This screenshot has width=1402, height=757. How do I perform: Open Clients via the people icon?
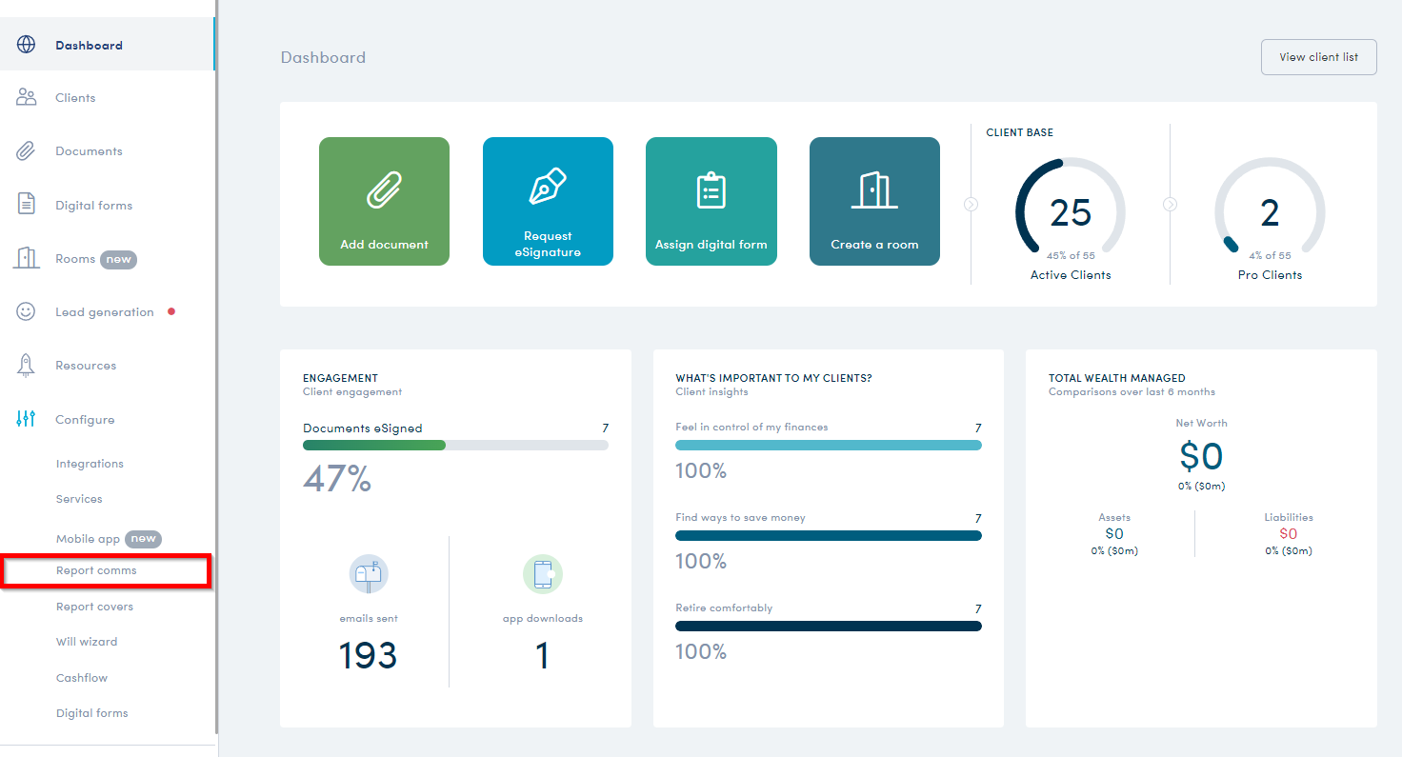pyautogui.click(x=26, y=97)
